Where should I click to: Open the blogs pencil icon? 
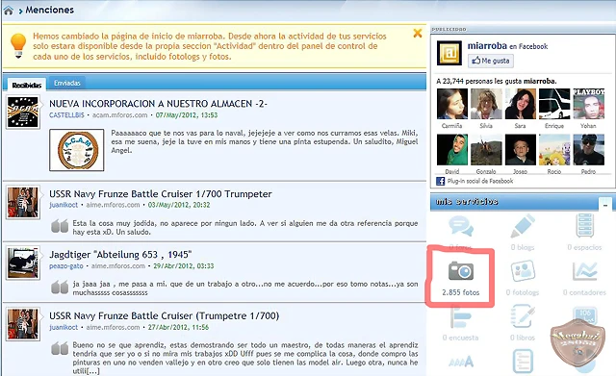click(523, 226)
